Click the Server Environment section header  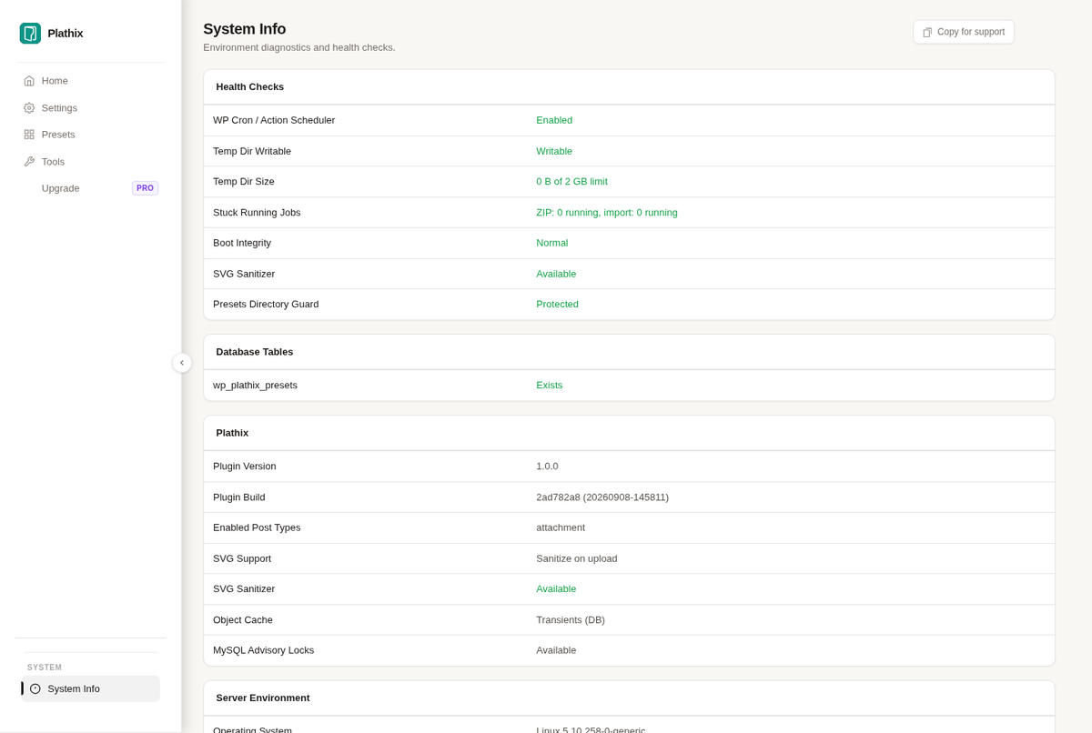tap(262, 698)
